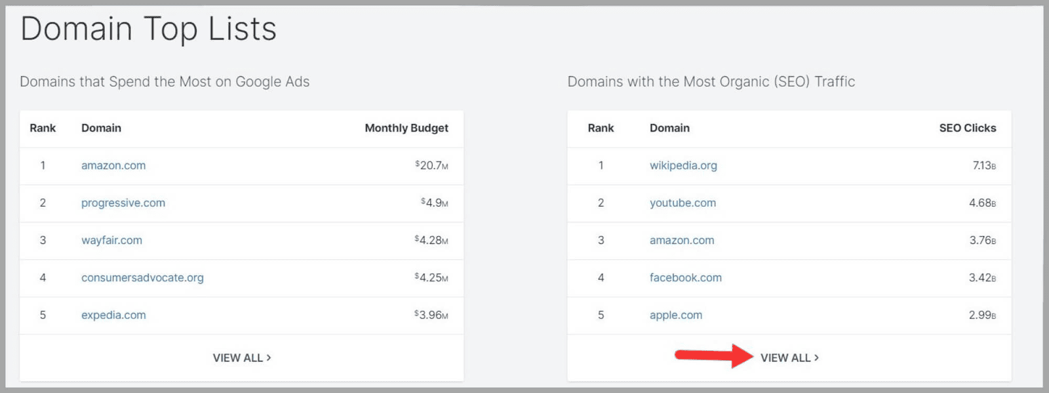Image resolution: width=1049 pixels, height=393 pixels.
Task: Select consumersadvocate.org domain link
Action: click(x=142, y=278)
